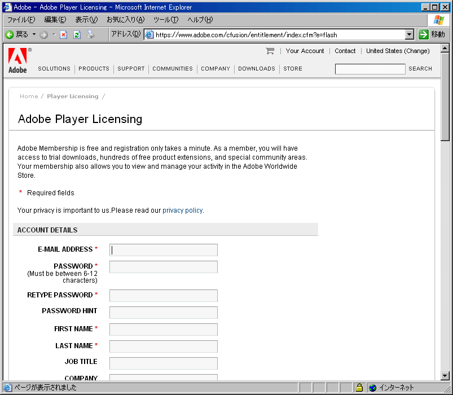
Task: Open the ファイル(F) menu
Action: (x=21, y=20)
